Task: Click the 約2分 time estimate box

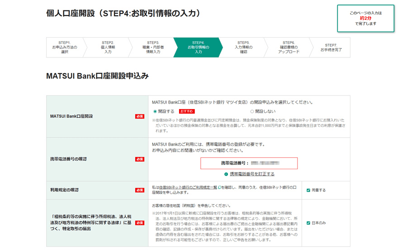Action: tap(365, 19)
